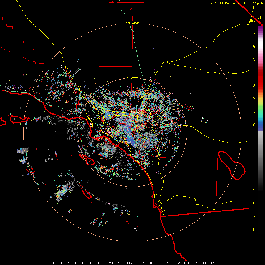This screenshot has width=265, height=265.
Task: Click the -2 value on color scale
Action: click(253, 151)
